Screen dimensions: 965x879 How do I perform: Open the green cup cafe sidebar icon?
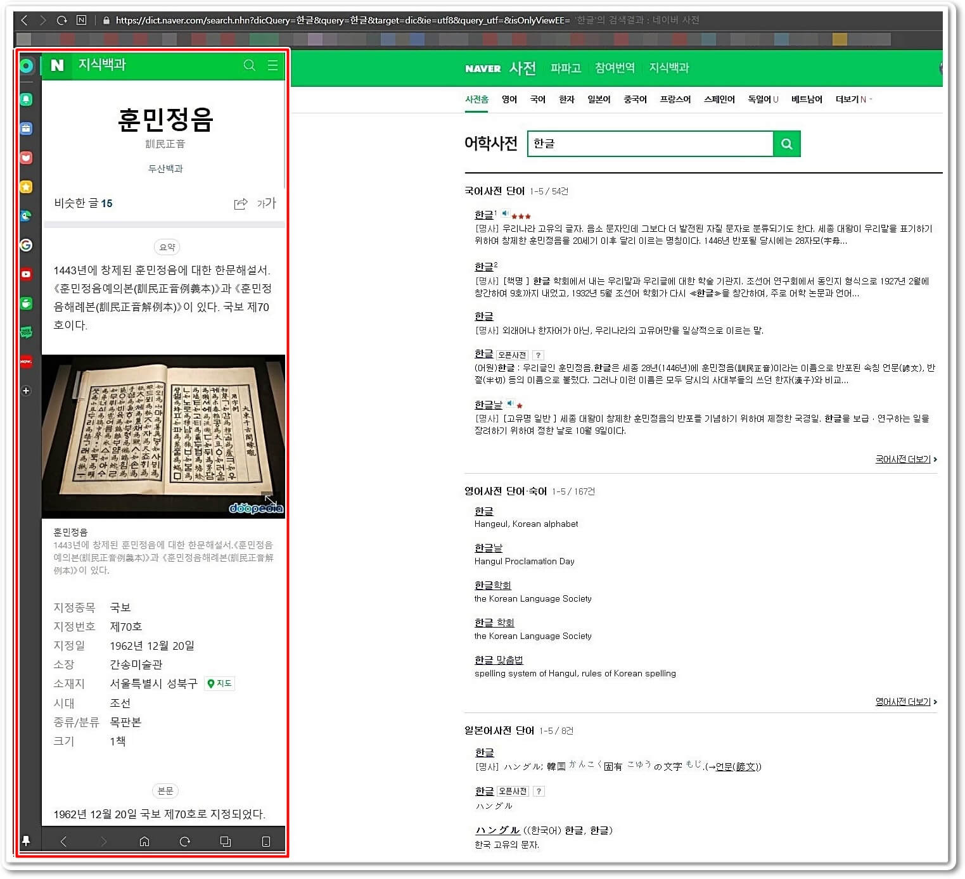pyautogui.click(x=26, y=303)
